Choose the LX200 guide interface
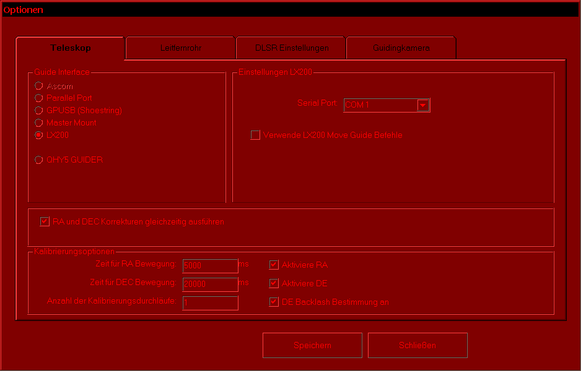581x371 pixels. click(39, 135)
